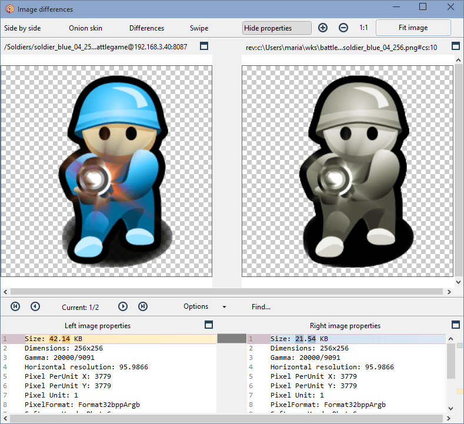Select right 'Gamma: 20000/9091' row
Screen dimensions: 464x424
(x=346, y=358)
